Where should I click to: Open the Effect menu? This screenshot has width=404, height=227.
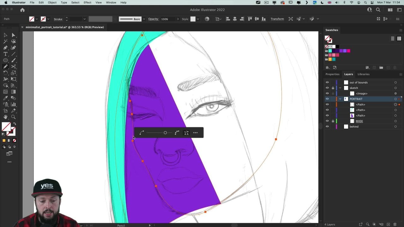[x=87, y=3]
